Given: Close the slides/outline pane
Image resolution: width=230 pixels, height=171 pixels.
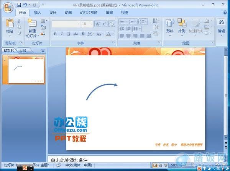Looking at the screenshot, I should point(43,51).
